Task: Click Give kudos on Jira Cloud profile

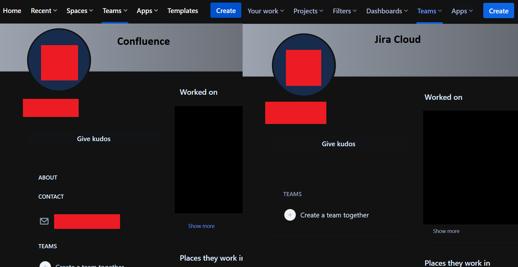Action: [x=338, y=144]
